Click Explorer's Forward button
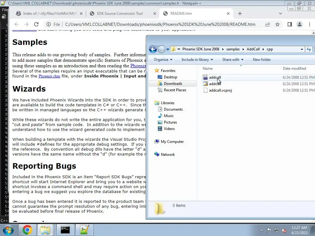This screenshot has width=315, height=236. click(x=161, y=49)
